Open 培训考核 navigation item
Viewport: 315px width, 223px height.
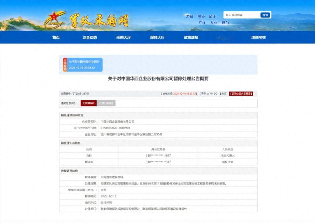(x=259, y=38)
